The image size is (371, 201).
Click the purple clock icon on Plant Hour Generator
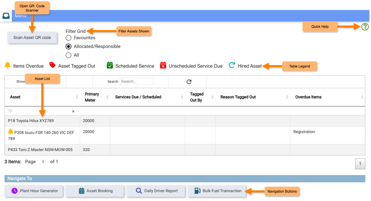coord(15,191)
